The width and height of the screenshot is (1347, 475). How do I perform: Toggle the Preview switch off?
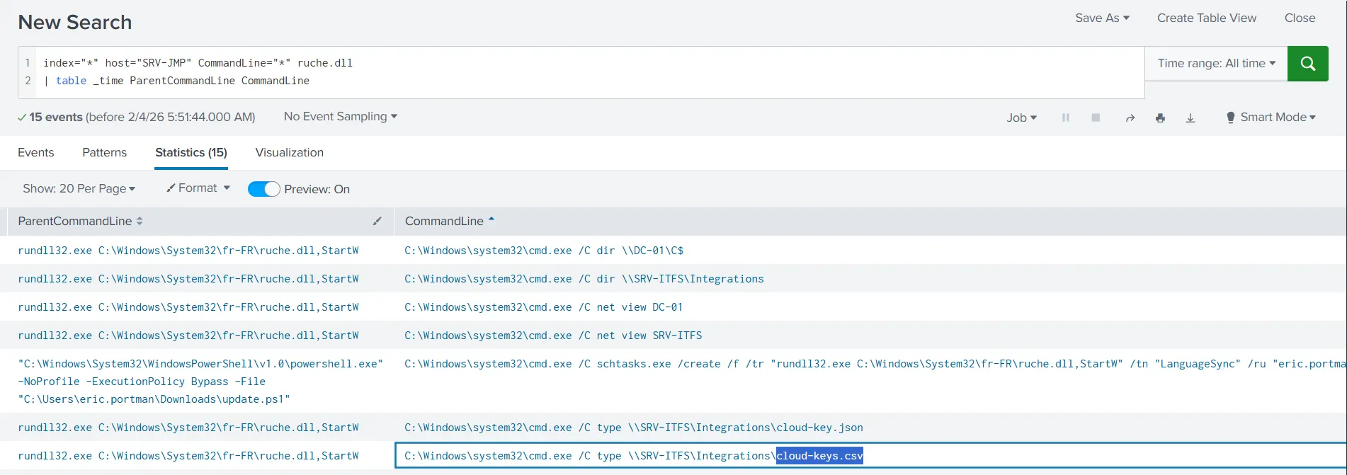pyautogui.click(x=263, y=189)
